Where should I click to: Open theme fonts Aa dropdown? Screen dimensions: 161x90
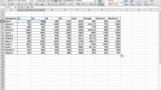[152, 4]
